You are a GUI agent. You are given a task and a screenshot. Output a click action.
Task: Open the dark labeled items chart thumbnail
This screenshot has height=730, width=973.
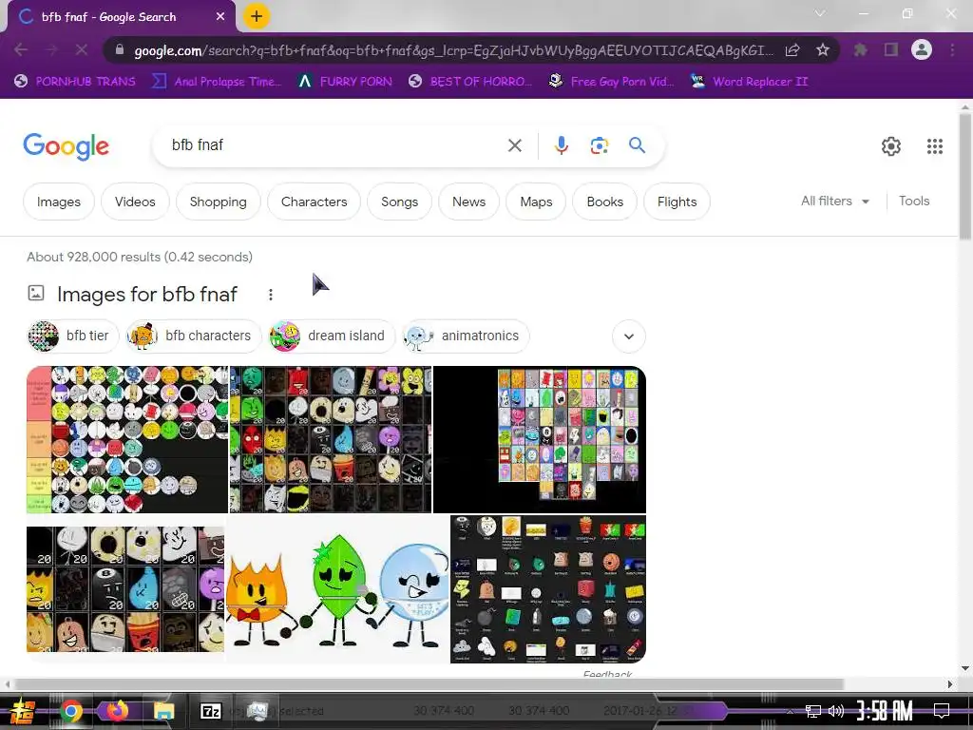tap(548, 589)
